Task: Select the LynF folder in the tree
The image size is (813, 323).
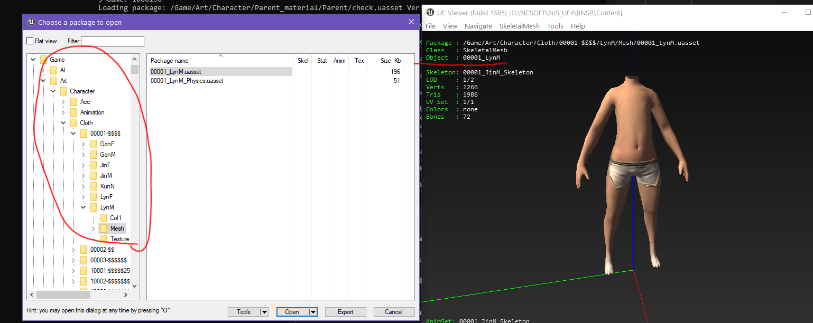Action: [x=106, y=197]
